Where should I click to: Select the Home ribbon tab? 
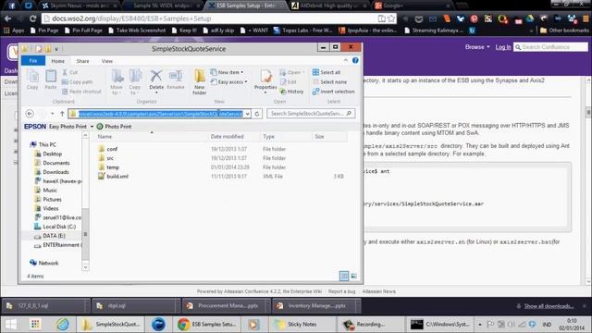click(57, 61)
